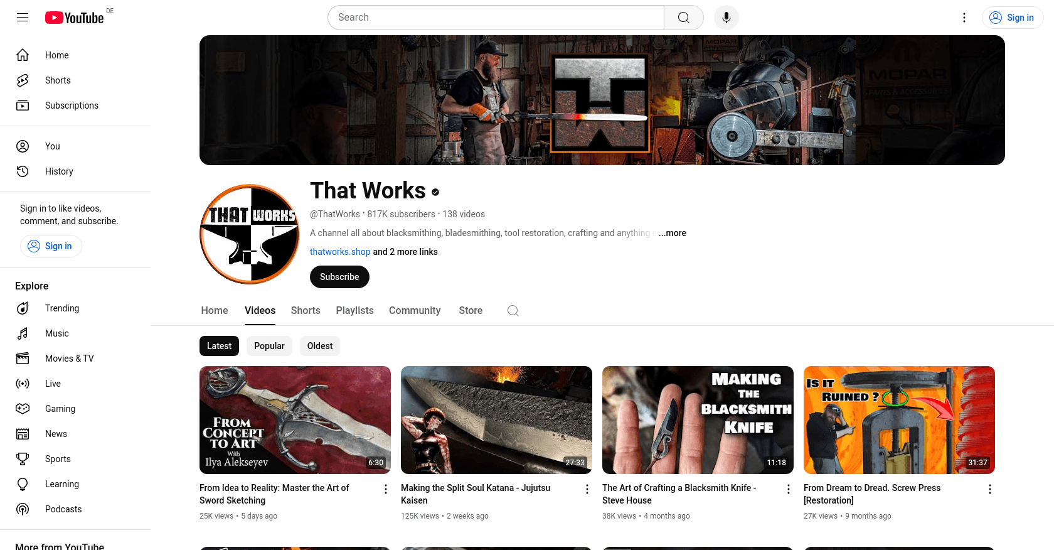Viewport: 1054px width, 550px height.
Task: Select the Popular sort chip
Action: (269, 346)
